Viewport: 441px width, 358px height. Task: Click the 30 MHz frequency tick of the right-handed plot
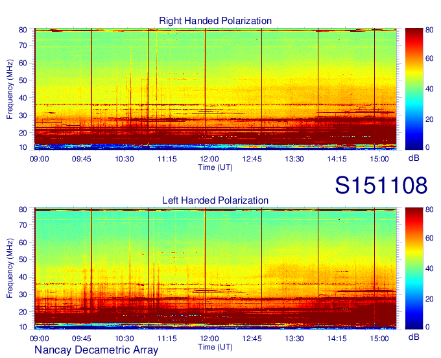[23, 115]
